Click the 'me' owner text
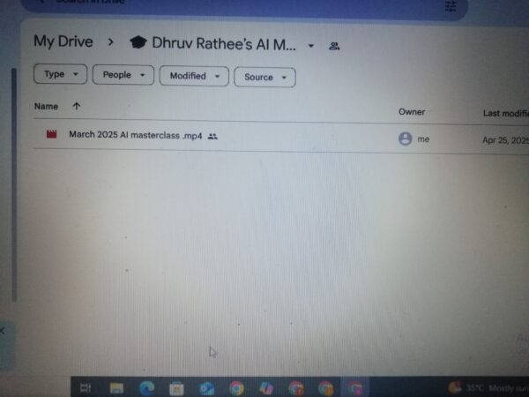The image size is (529, 397). coord(423,139)
